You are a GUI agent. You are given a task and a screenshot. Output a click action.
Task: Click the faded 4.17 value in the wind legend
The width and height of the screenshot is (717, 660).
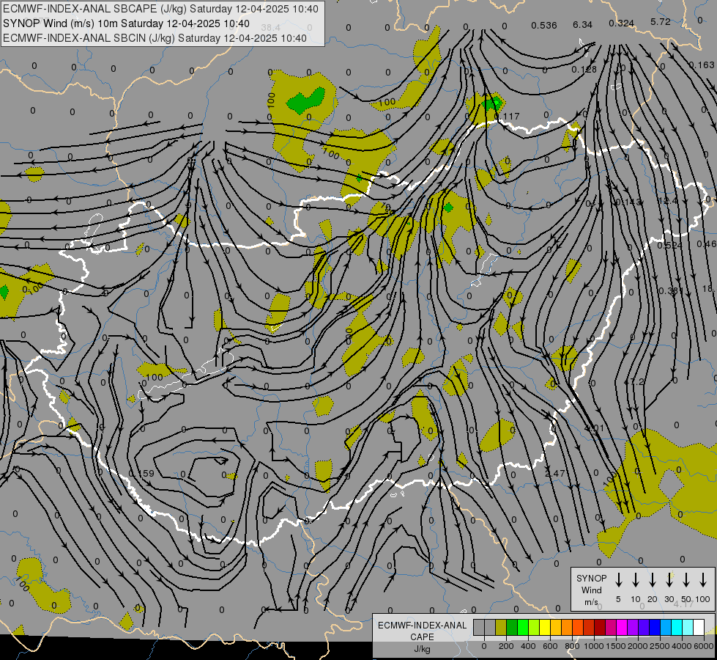click(683, 604)
